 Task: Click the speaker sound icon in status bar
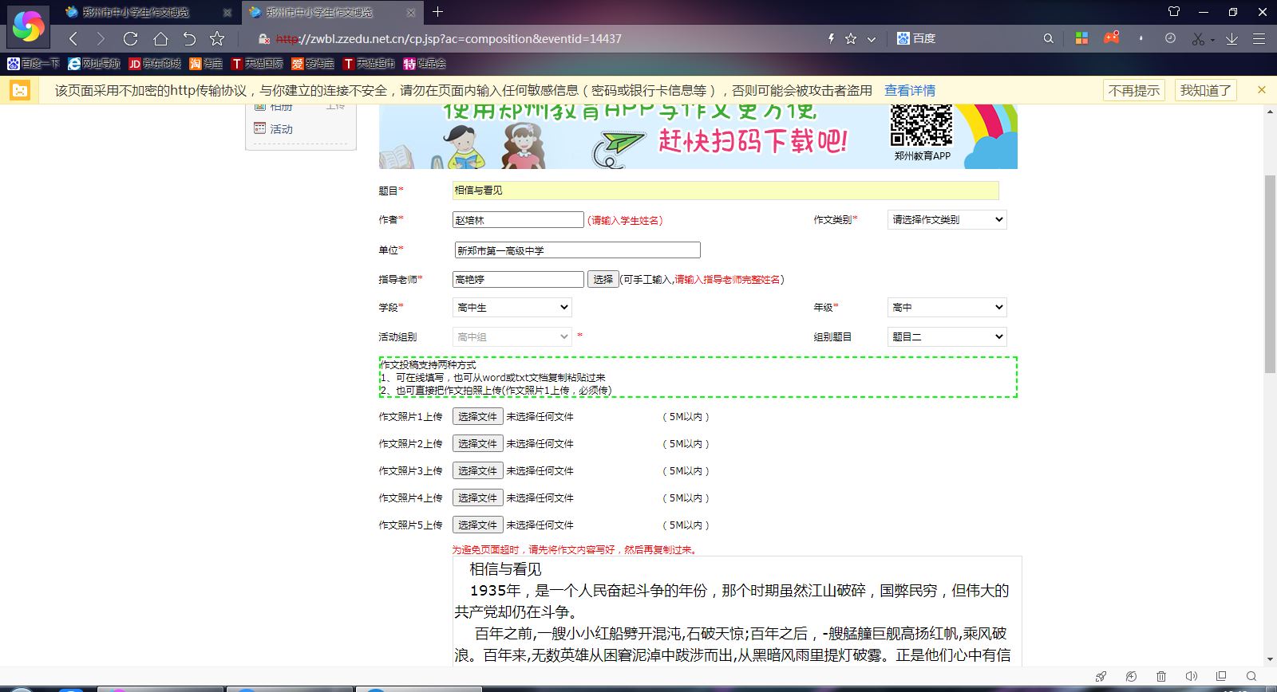coord(1191,676)
